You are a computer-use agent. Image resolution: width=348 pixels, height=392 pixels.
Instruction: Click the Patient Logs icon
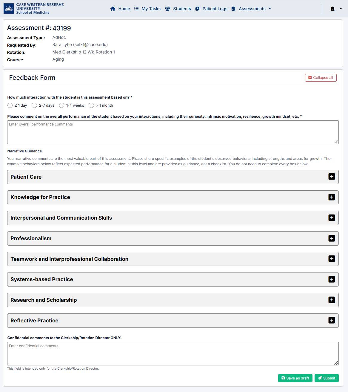197,9
